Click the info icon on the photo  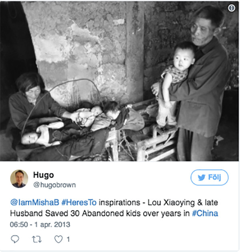[232, 8]
